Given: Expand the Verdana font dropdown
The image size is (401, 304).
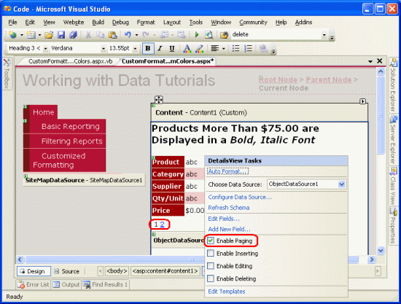Looking at the screenshot, I should [x=104, y=48].
